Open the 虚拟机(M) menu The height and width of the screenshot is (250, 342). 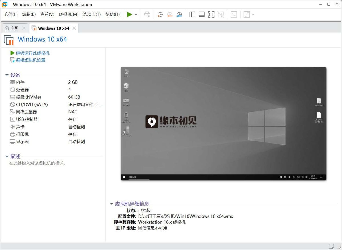point(68,14)
